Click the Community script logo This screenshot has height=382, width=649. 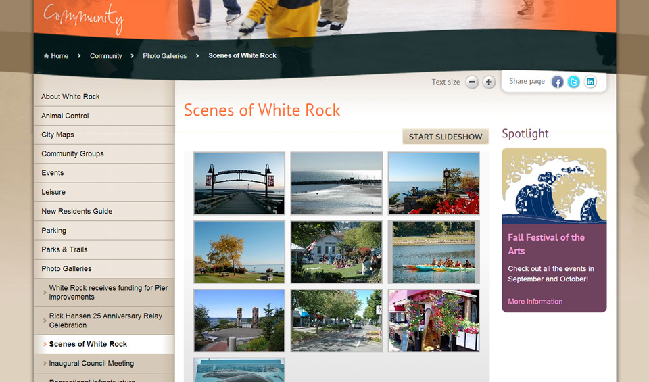(84, 18)
